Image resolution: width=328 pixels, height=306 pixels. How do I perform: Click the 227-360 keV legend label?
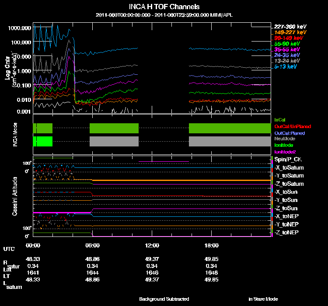[290, 27]
